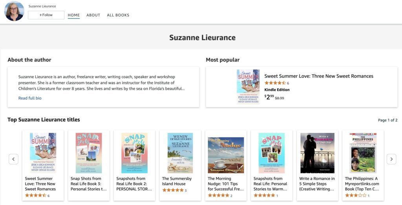Image resolution: width=402 pixels, height=205 pixels.
Task: Go to previous carousel page arrow
Action: click(13, 159)
